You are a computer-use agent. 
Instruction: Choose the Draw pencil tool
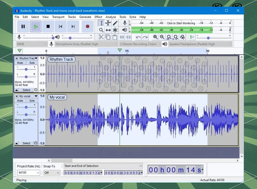[115, 23]
